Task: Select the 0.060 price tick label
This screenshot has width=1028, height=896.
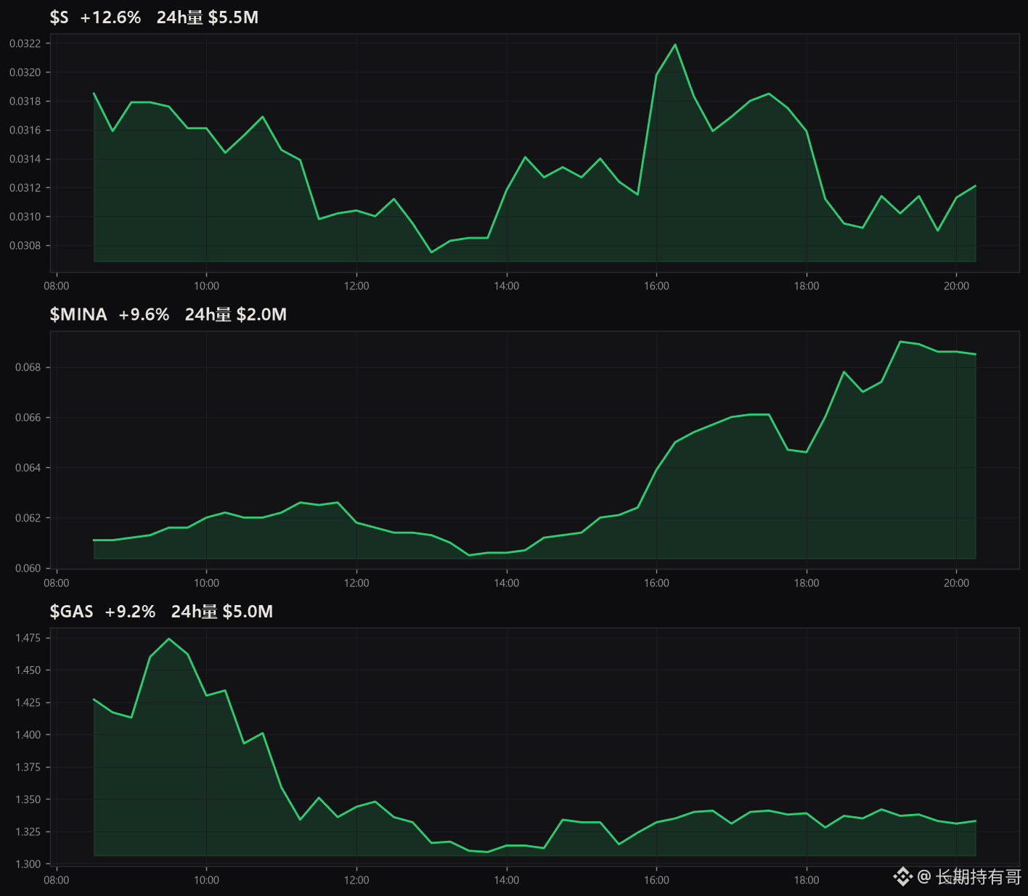Action: pos(28,568)
